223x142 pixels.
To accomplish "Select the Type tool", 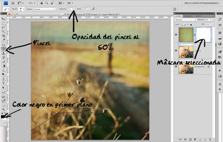I will coord(3,83).
